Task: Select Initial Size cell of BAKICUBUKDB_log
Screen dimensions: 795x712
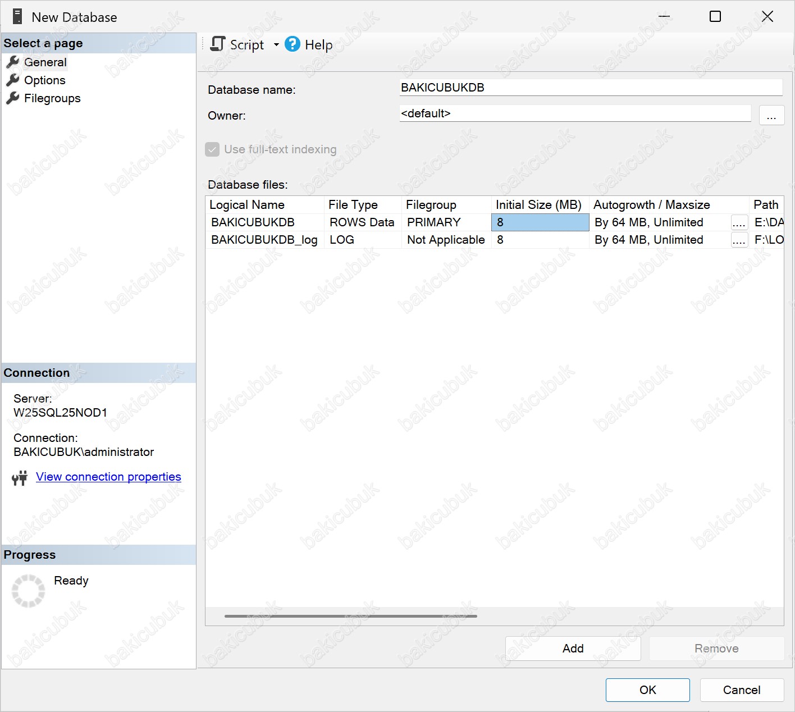Action: point(539,240)
